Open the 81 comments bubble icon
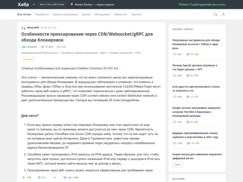The image size is (243, 182). click(188, 122)
